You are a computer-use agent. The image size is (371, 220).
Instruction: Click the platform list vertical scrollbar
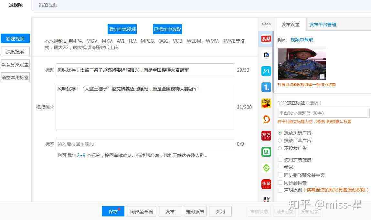pos(273,61)
